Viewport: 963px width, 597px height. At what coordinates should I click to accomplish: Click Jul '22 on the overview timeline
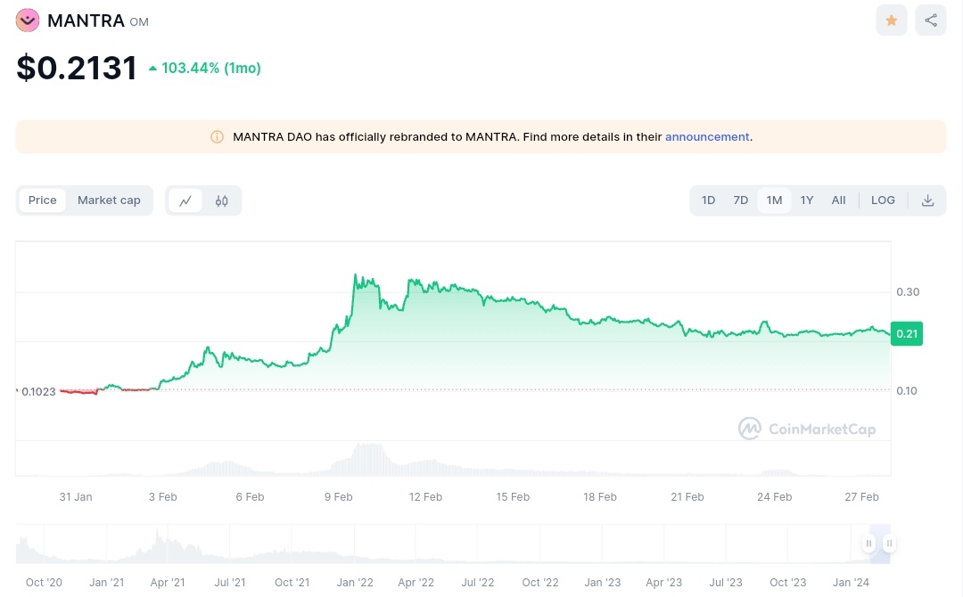pyautogui.click(x=478, y=582)
